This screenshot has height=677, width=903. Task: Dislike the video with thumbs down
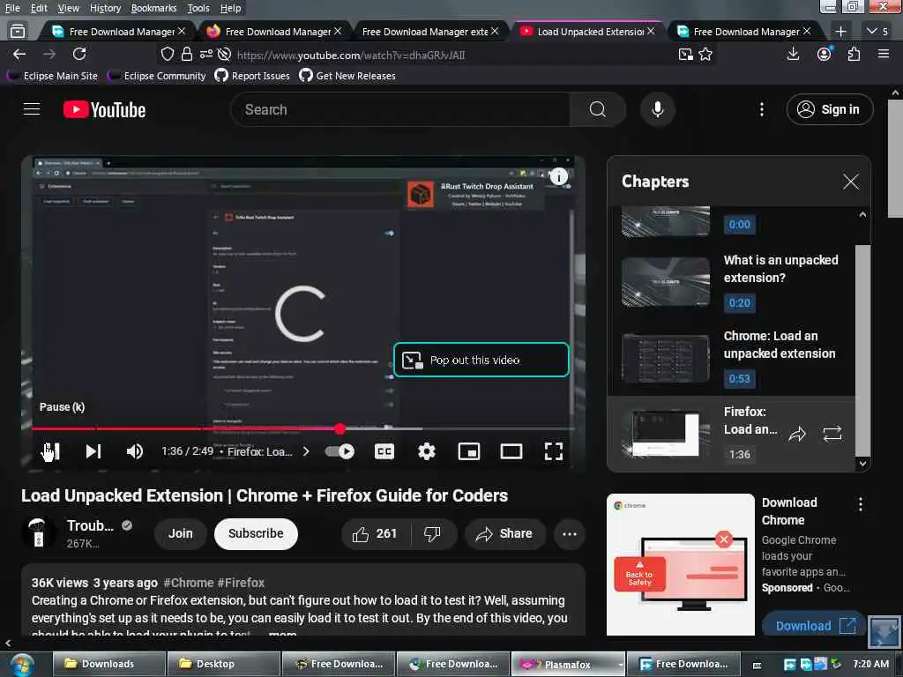click(x=433, y=534)
